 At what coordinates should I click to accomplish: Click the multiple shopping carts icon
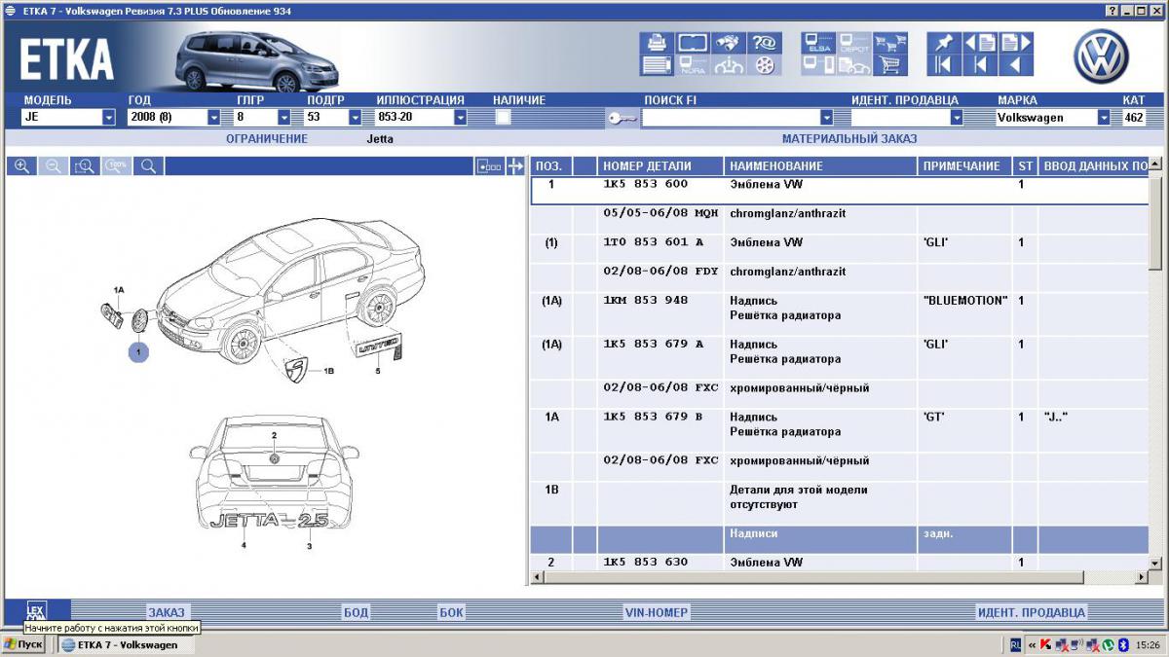(x=890, y=43)
